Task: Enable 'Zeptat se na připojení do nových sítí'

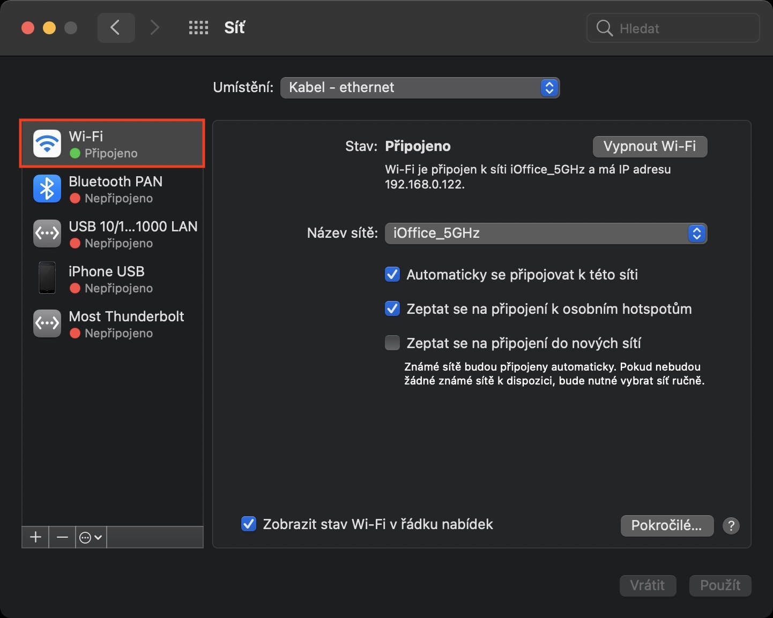Action: coord(392,343)
